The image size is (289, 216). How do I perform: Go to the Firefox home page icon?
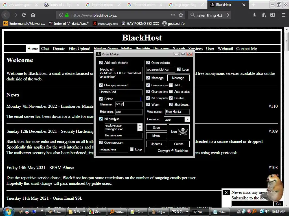pos(33,15)
